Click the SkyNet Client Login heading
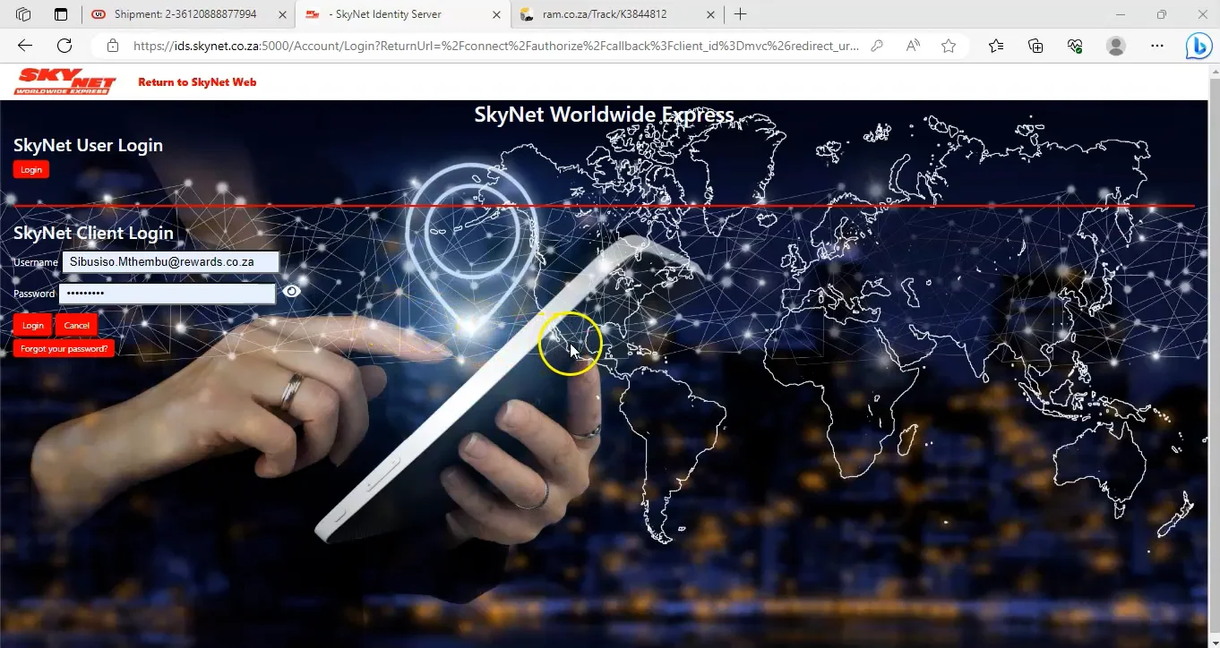Viewport: 1220px width, 648px height. 94,234
